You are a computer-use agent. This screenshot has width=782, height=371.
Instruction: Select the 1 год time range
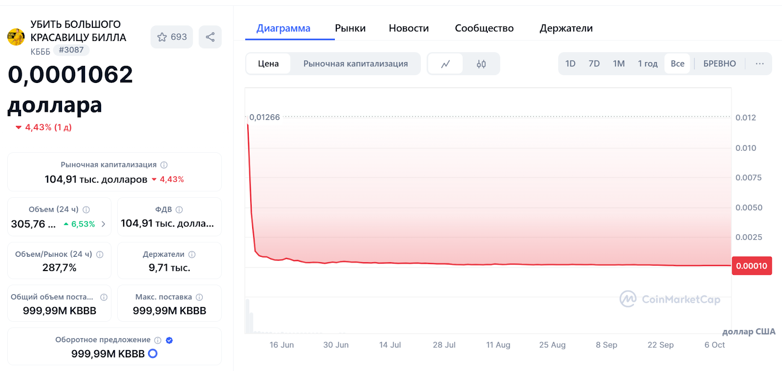point(648,64)
